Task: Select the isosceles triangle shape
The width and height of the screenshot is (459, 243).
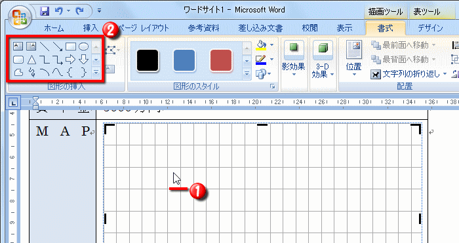Action: click(31, 60)
